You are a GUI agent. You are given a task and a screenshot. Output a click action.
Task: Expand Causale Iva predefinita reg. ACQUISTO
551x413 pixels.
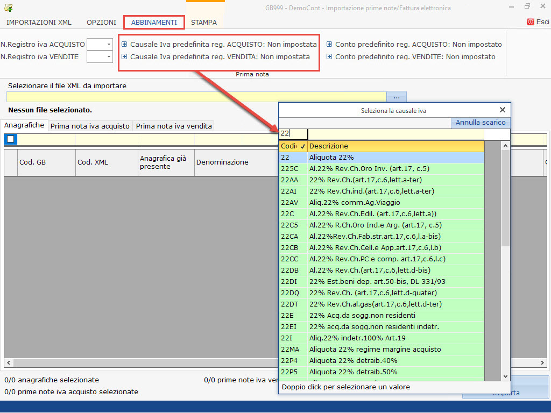124,45
